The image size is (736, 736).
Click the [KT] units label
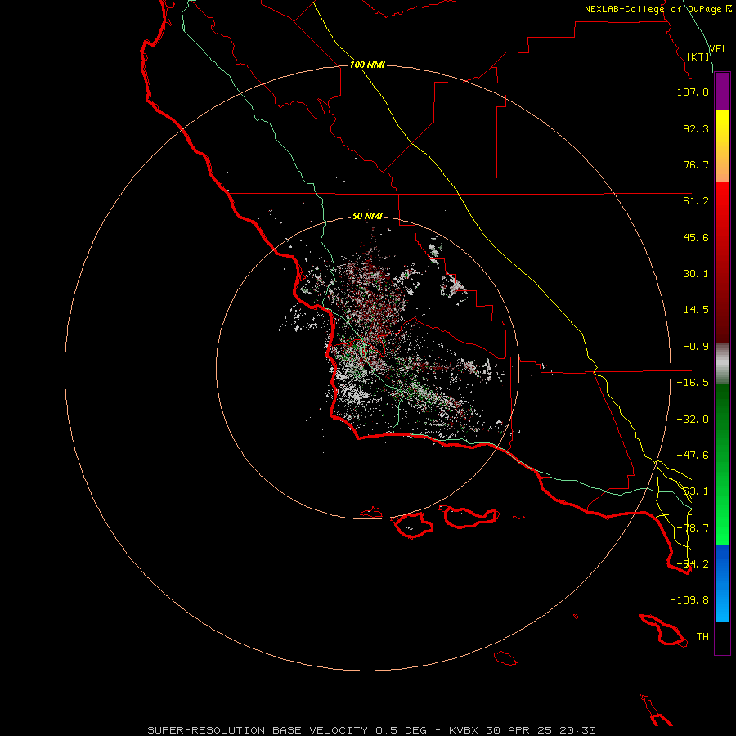tap(698, 56)
